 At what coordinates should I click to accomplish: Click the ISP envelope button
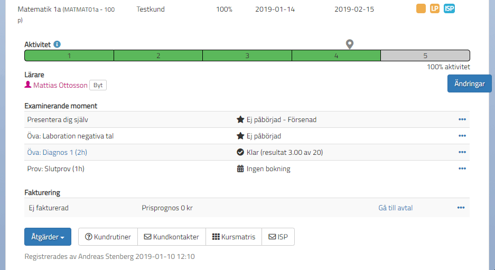[278, 237]
